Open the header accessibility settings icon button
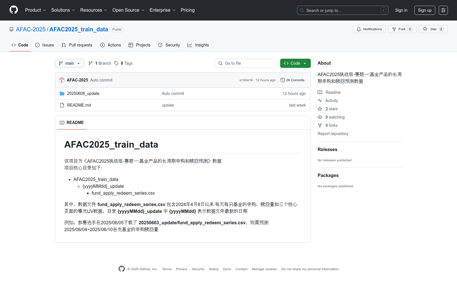 click(443, 10)
